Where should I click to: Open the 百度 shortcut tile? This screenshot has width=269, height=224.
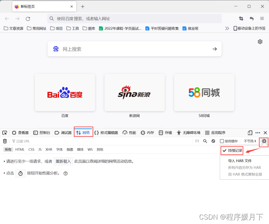(65, 92)
